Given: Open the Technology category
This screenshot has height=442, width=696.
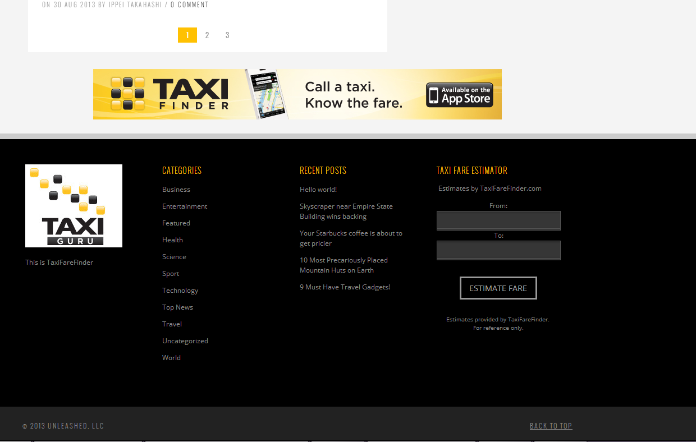Looking at the screenshot, I should [x=180, y=291].
